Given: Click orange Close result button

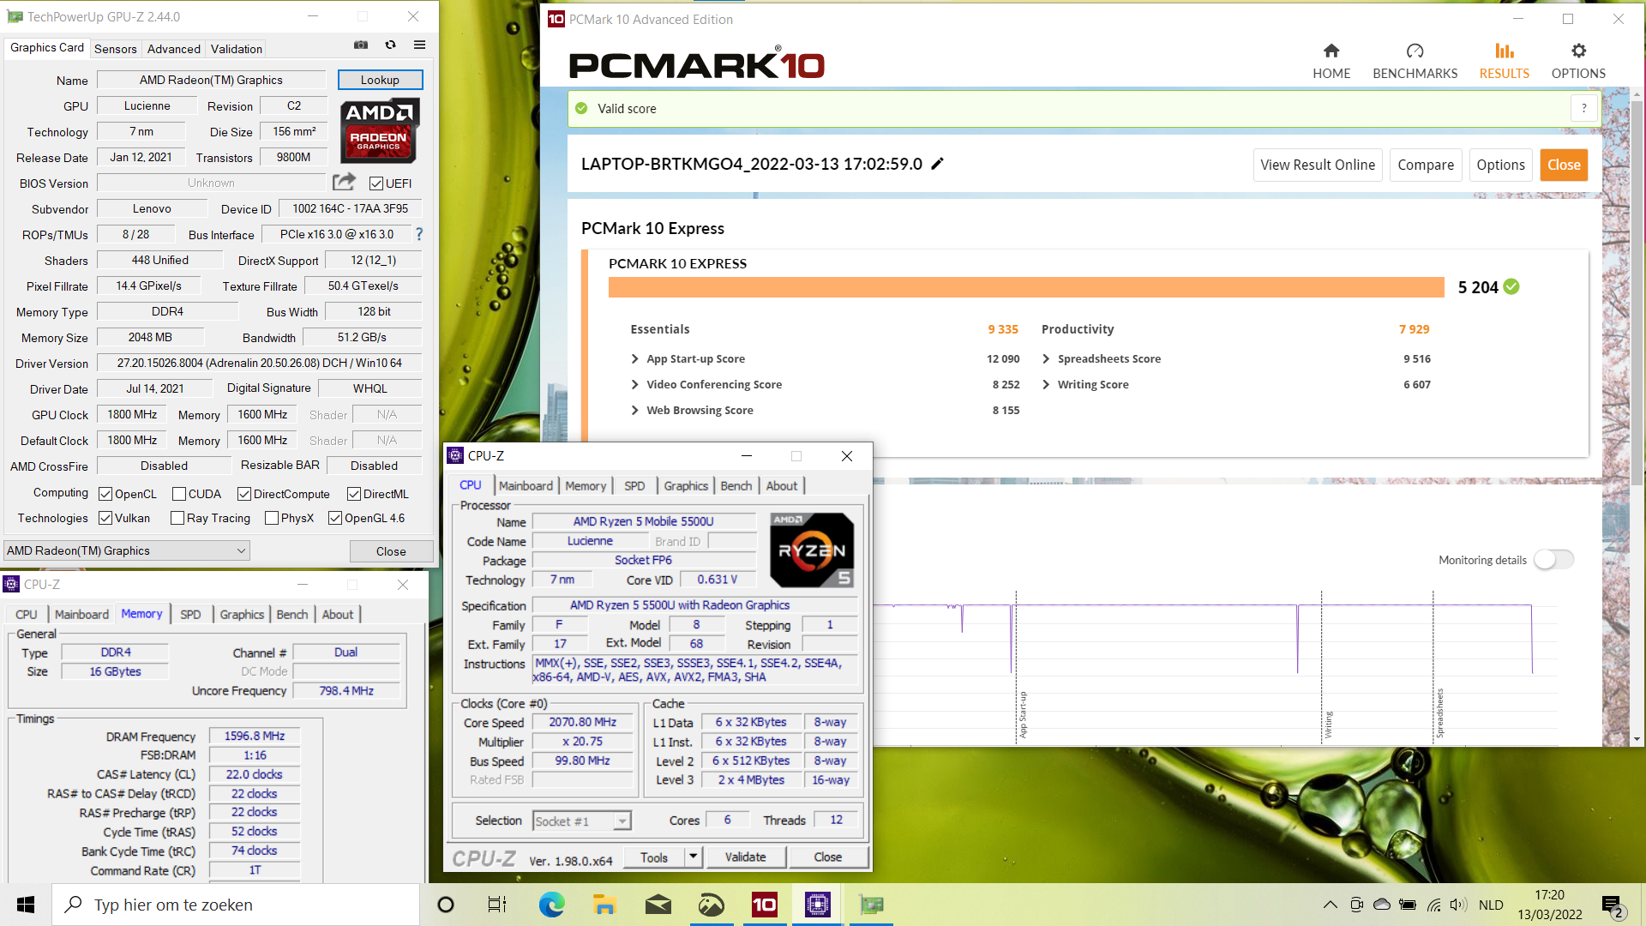Looking at the screenshot, I should coord(1564,165).
